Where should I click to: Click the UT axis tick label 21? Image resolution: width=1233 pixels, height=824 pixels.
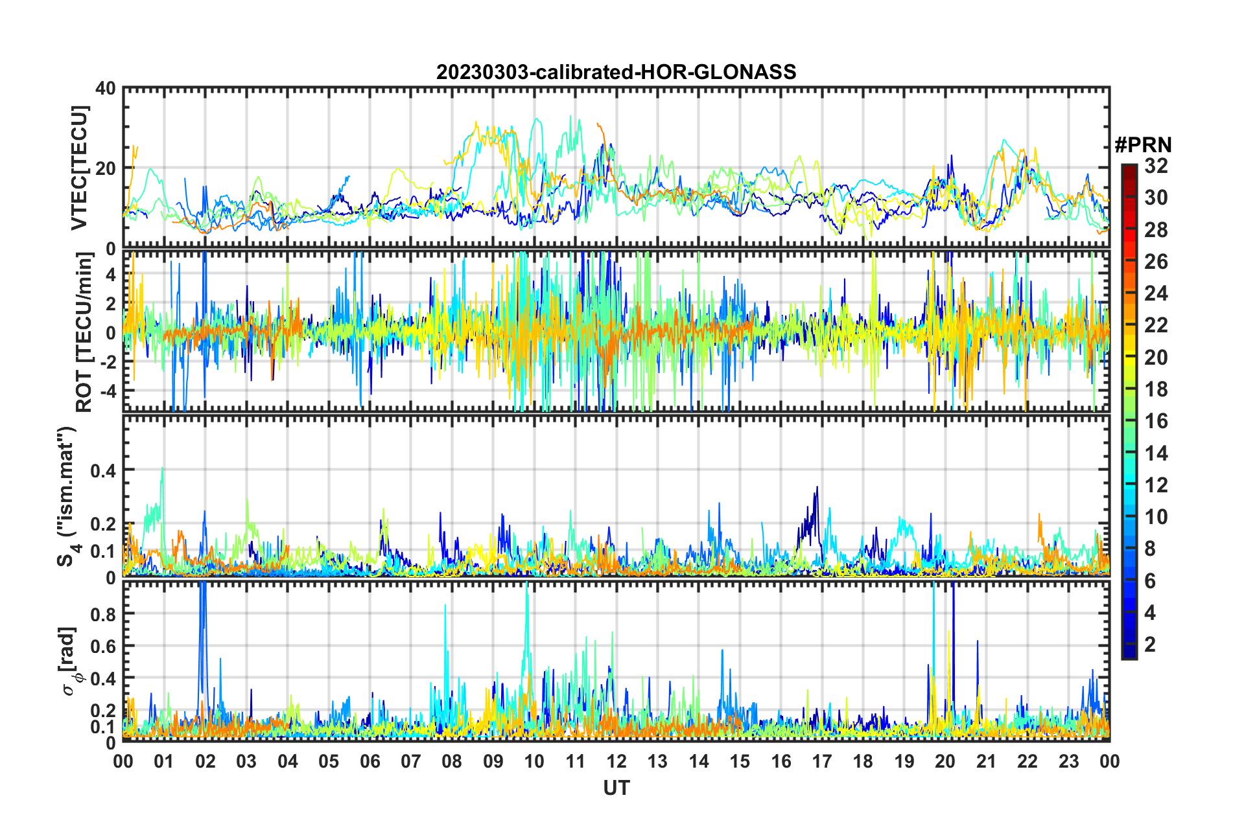[x=987, y=761]
